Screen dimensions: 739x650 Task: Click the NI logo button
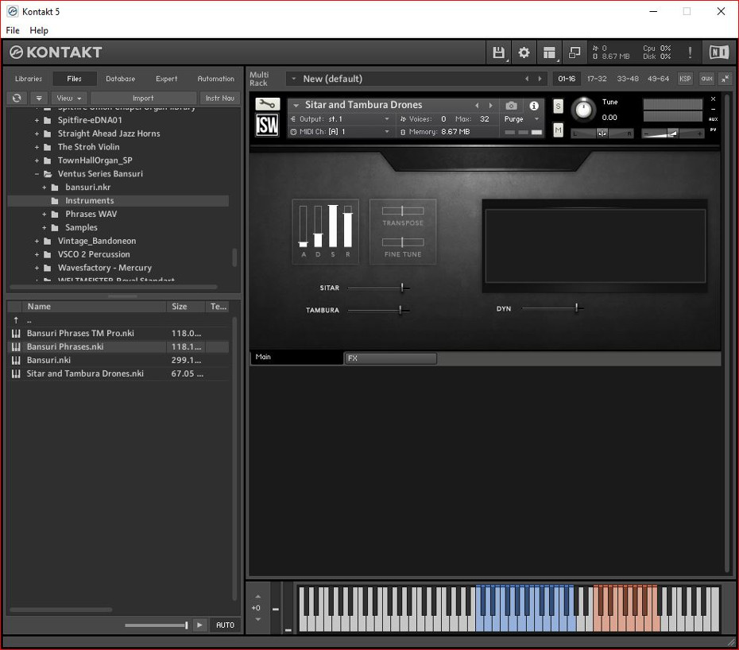pos(718,52)
